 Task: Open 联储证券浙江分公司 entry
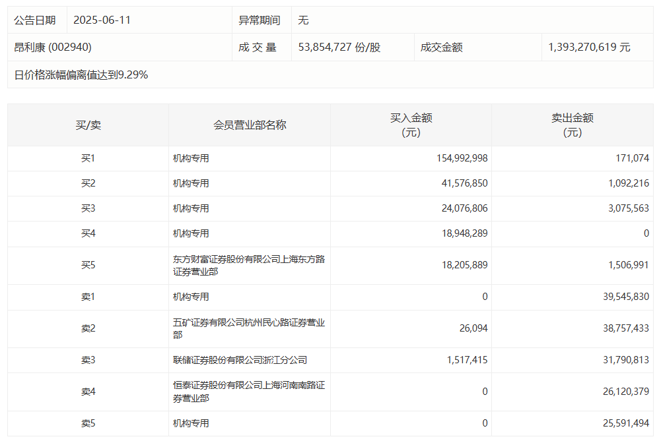click(240, 360)
